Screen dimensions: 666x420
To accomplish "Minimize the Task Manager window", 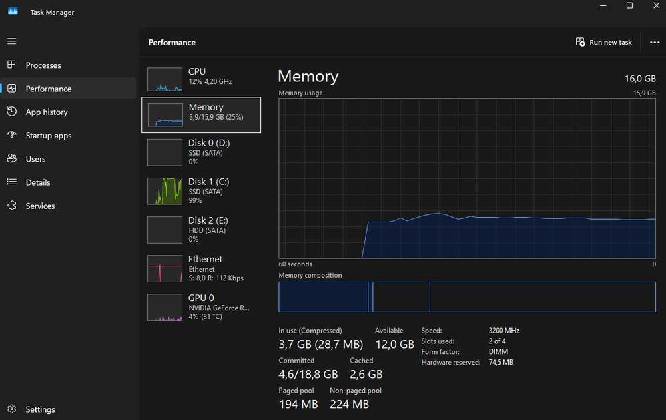I will coord(603,5).
